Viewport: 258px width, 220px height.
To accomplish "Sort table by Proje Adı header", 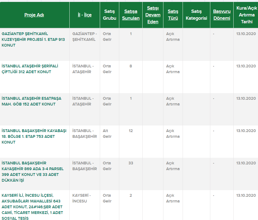I will pos(34,15).
